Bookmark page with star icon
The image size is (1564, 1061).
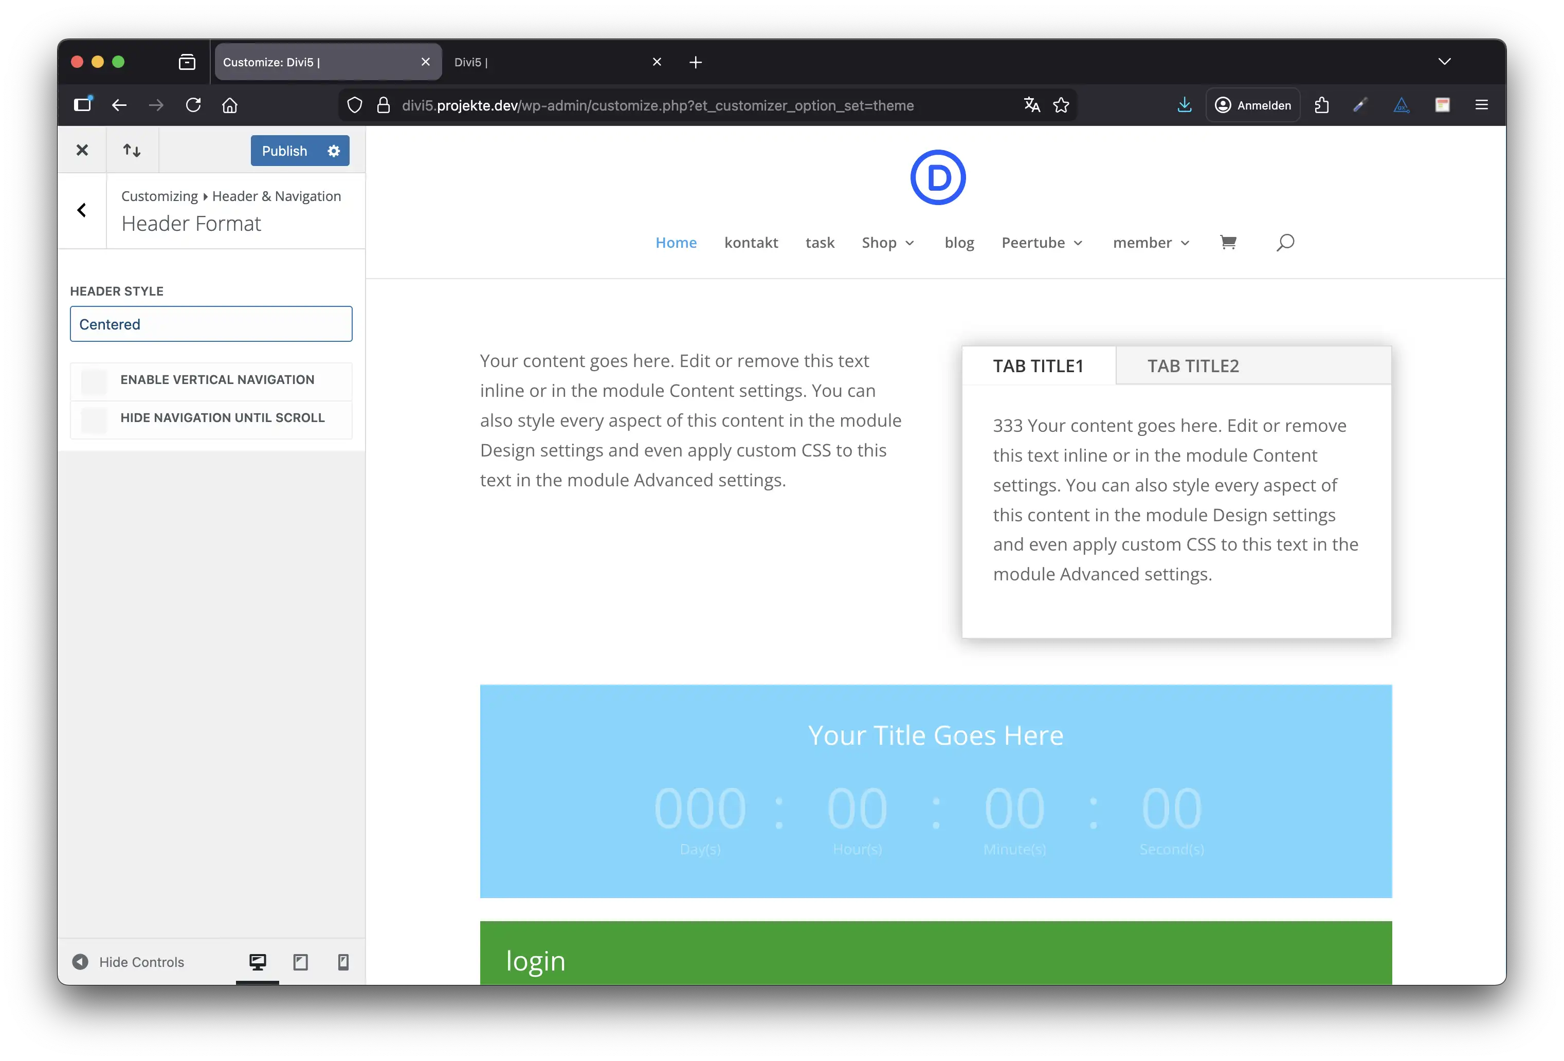click(1061, 105)
